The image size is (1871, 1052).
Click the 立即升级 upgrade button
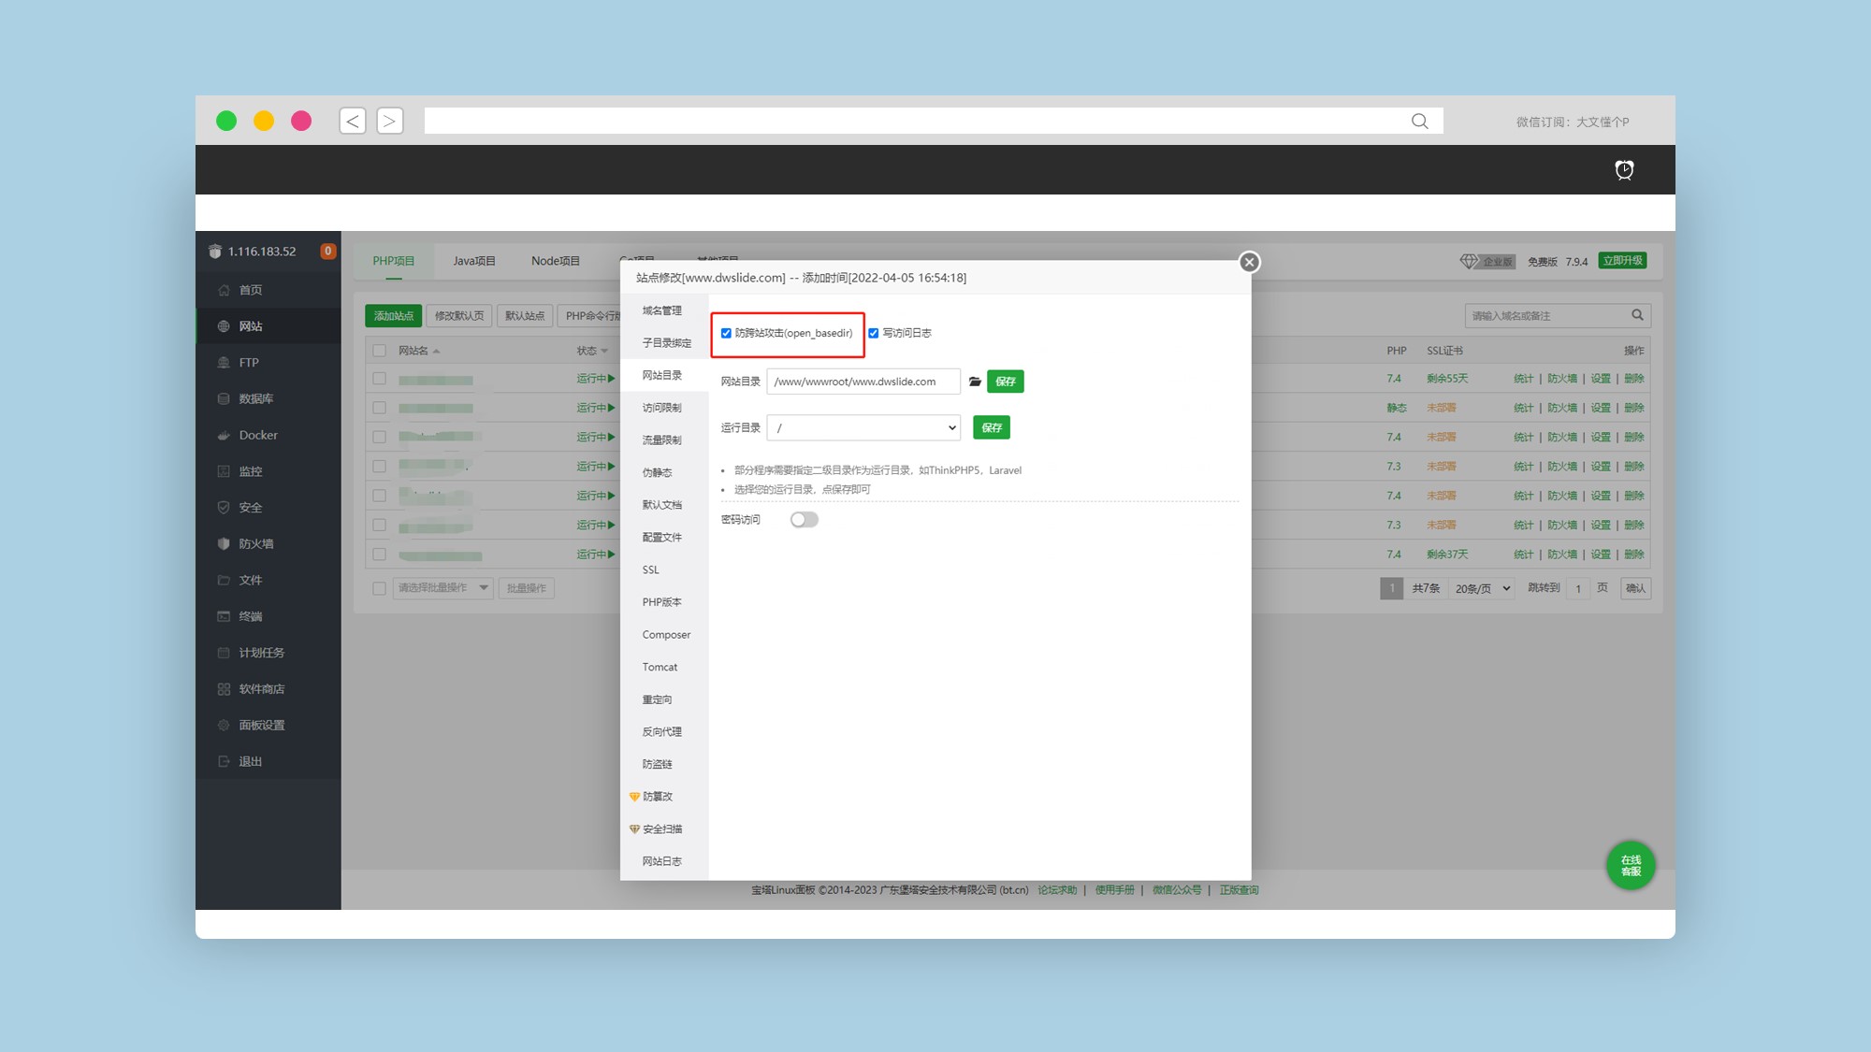click(1621, 261)
